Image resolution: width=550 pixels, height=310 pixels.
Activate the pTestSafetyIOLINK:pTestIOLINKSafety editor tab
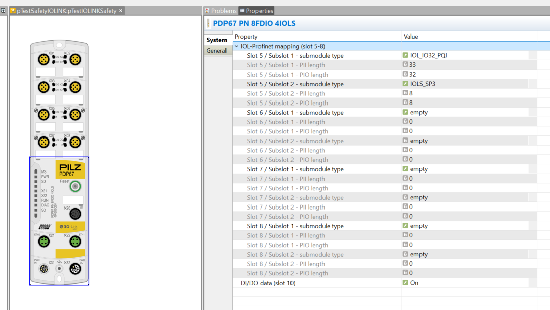[x=67, y=11]
